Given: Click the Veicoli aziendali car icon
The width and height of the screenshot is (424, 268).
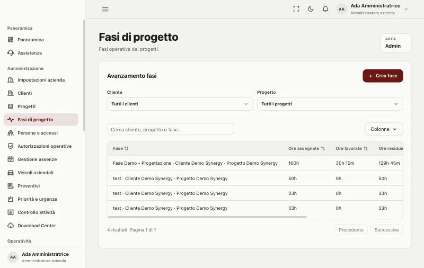Looking at the screenshot, I should pyautogui.click(x=11, y=173).
